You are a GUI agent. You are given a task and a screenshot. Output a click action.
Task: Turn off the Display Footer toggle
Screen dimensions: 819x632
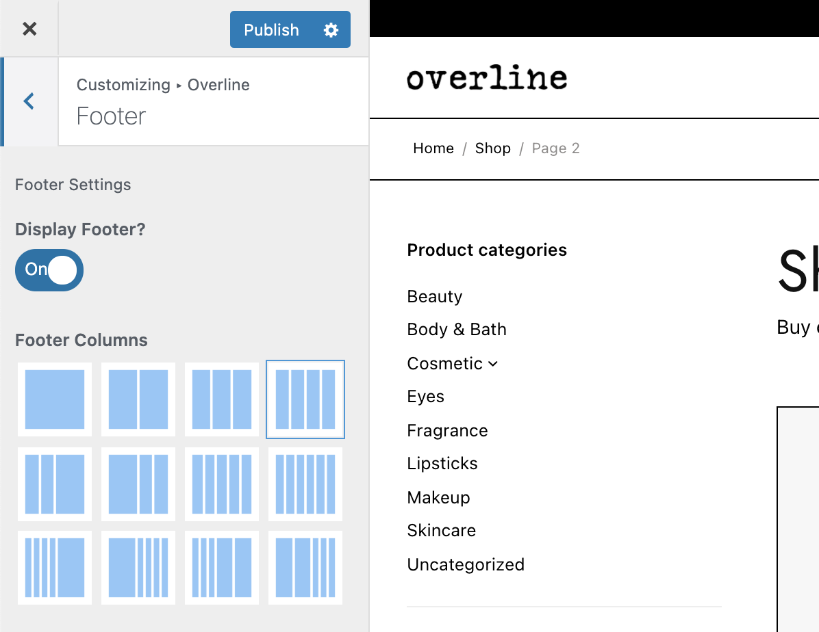(49, 270)
